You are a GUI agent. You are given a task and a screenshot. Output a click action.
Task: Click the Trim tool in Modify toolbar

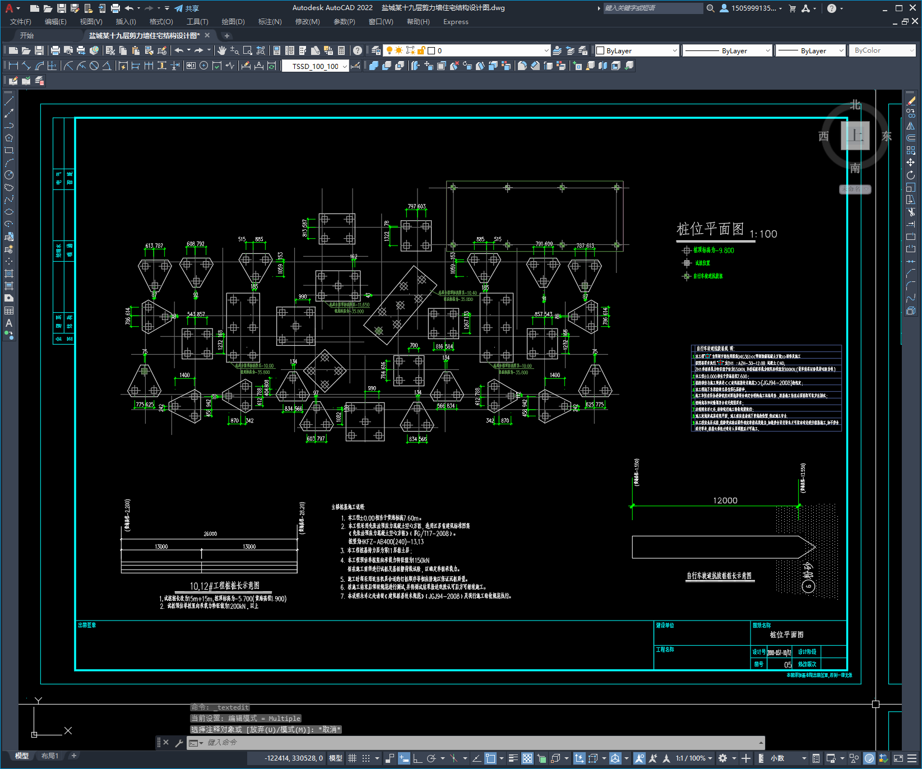pos(911,212)
